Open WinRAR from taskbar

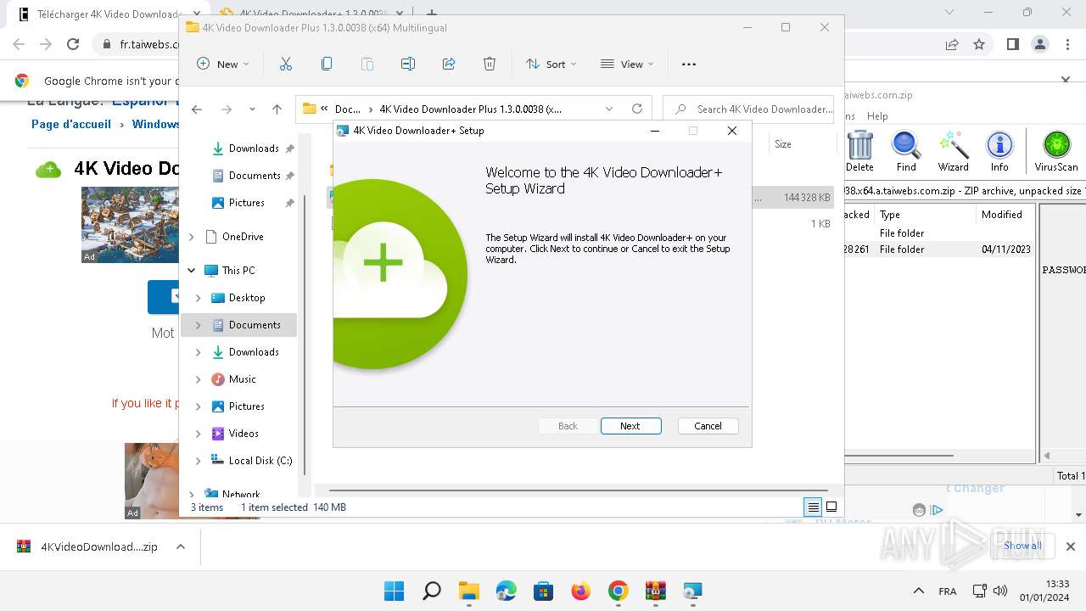point(655,591)
